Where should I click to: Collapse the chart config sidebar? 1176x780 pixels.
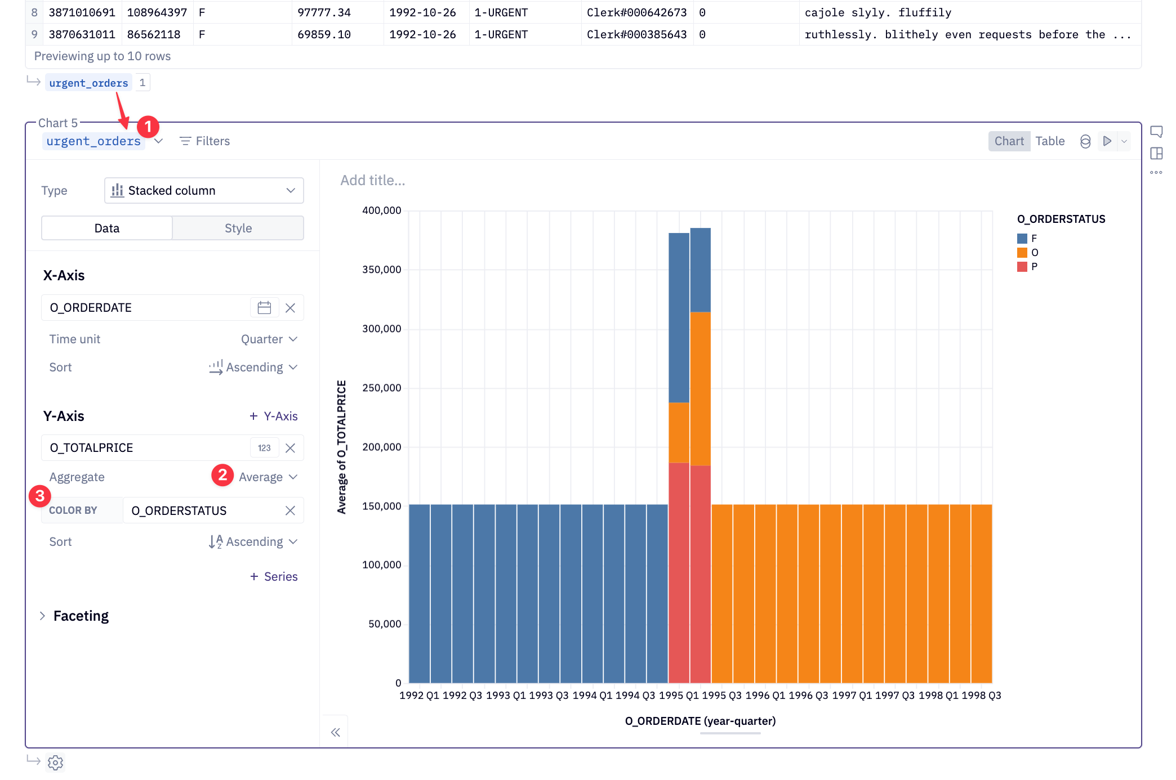click(335, 732)
